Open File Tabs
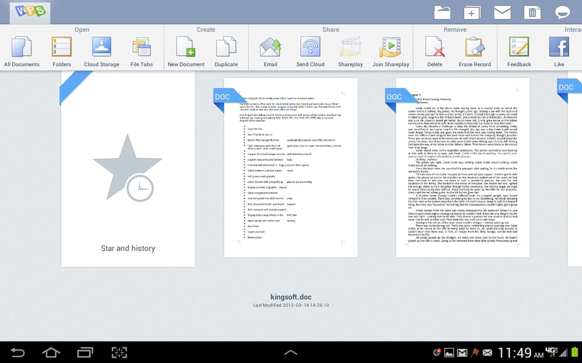 pos(142,52)
